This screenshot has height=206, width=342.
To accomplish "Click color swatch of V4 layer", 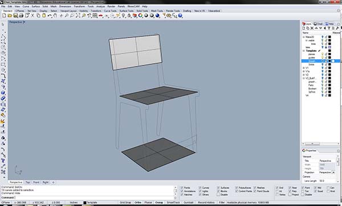I will [329, 96].
